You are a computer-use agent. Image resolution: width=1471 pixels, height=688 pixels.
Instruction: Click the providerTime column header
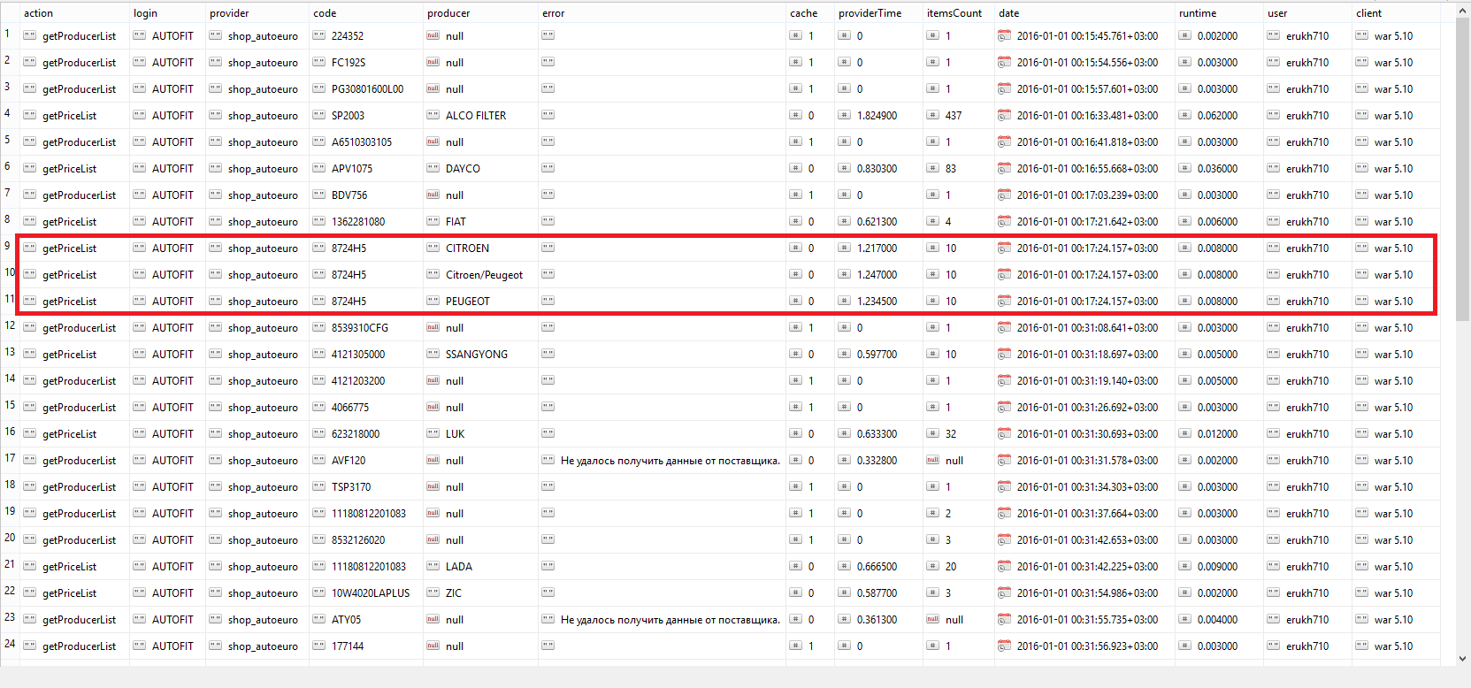pos(870,13)
